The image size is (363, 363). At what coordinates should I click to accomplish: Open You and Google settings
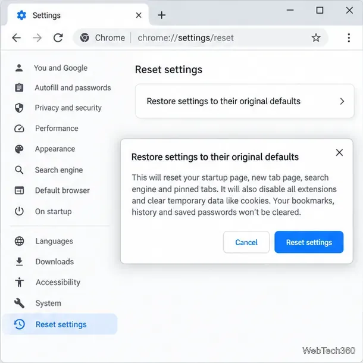tap(61, 68)
